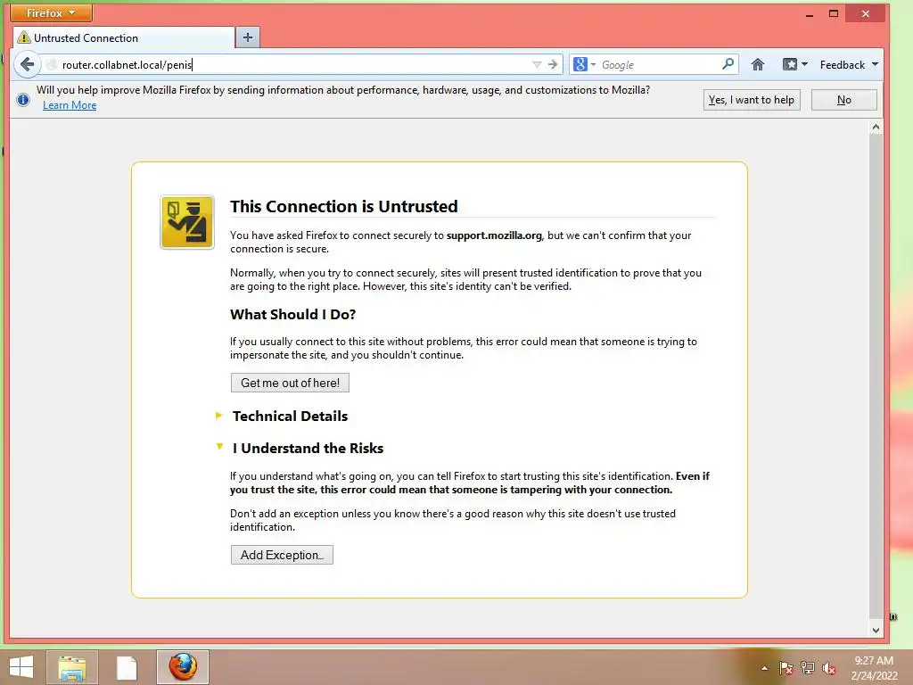Open the Firefox application menu
The height and width of the screenshot is (685, 913).
(51, 12)
